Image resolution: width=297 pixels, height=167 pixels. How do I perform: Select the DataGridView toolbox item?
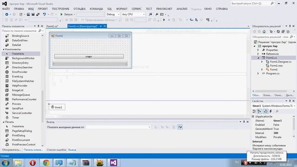pyautogui.click(x=19, y=40)
